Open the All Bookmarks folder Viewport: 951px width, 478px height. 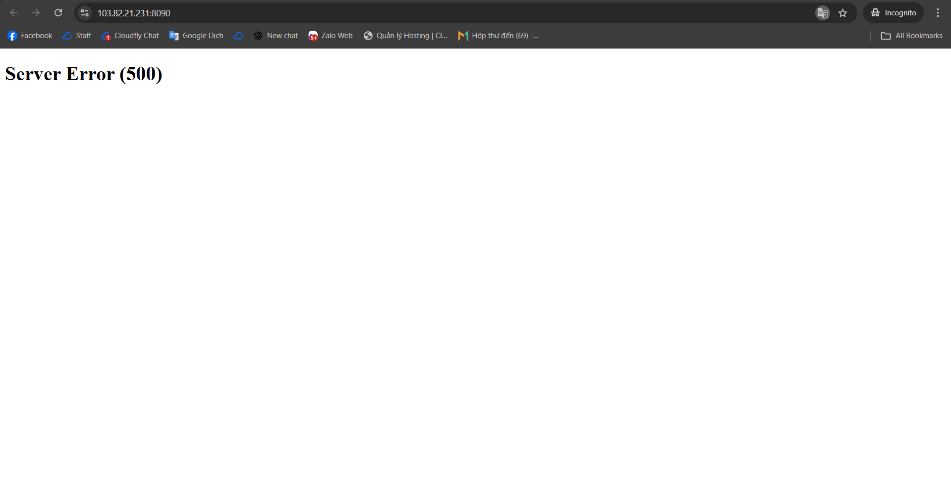pos(911,36)
